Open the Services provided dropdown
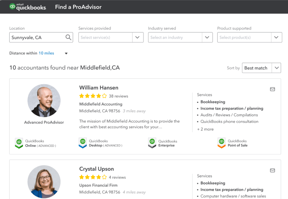The image size is (288, 199). pos(111,37)
